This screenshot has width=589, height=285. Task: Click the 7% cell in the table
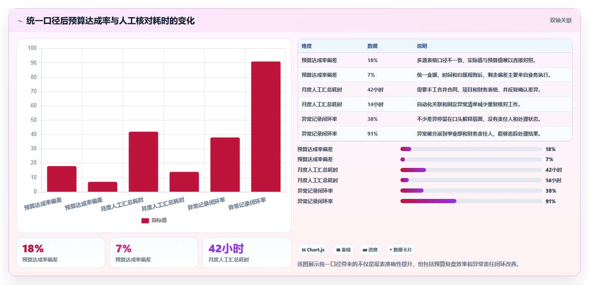point(371,75)
